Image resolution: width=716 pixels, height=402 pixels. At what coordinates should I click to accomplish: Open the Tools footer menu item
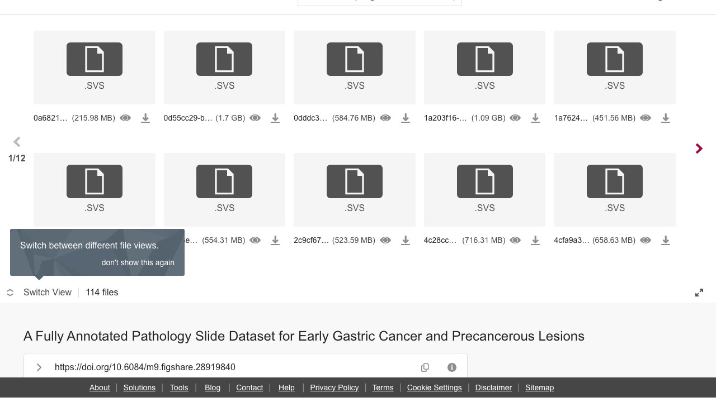[x=179, y=387]
